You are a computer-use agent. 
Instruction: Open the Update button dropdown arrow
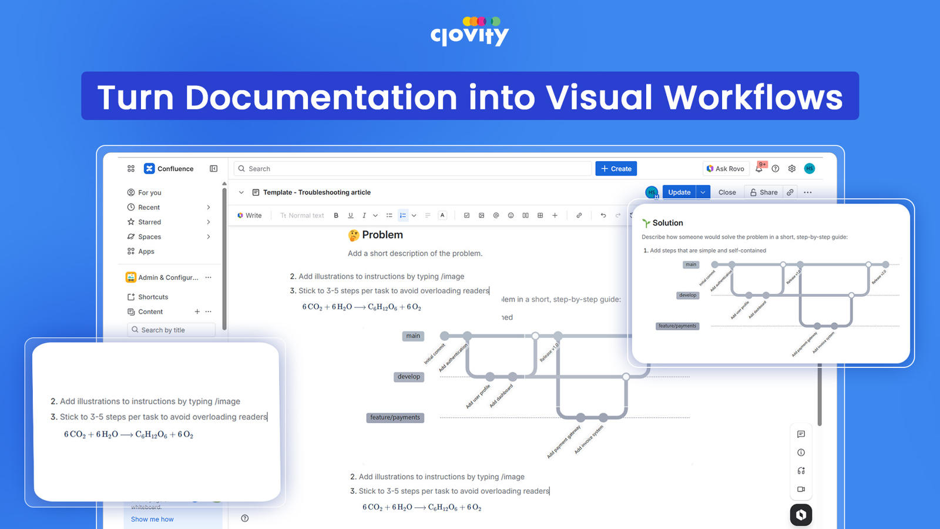[703, 192]
